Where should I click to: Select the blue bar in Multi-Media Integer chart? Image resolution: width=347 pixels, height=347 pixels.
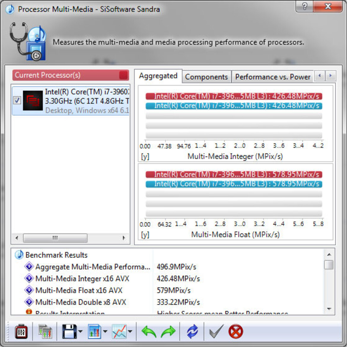point(234,106)
